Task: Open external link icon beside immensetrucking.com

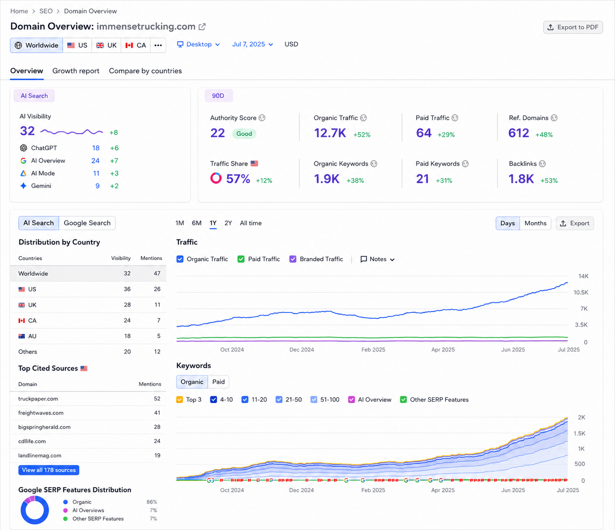Action: click(202, 27)
